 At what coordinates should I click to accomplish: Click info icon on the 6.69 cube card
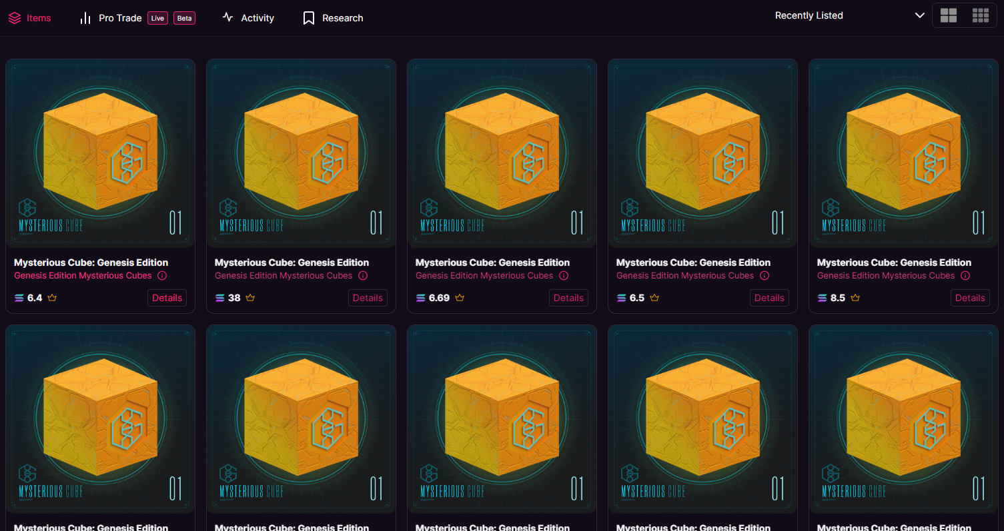[x=564, y=276]
